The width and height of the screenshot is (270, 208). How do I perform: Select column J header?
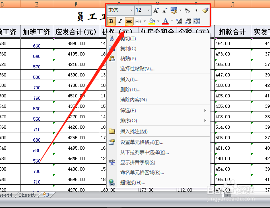point(233,4)
